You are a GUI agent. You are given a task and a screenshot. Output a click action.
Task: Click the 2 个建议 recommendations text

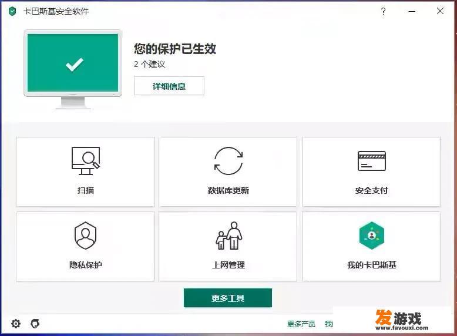pos(150,64)
